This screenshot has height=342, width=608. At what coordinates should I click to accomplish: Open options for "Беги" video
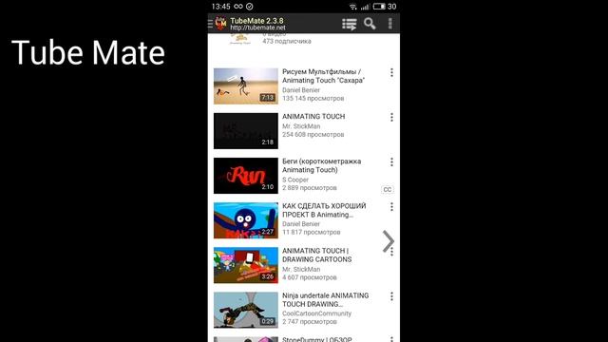click(391, 162)
